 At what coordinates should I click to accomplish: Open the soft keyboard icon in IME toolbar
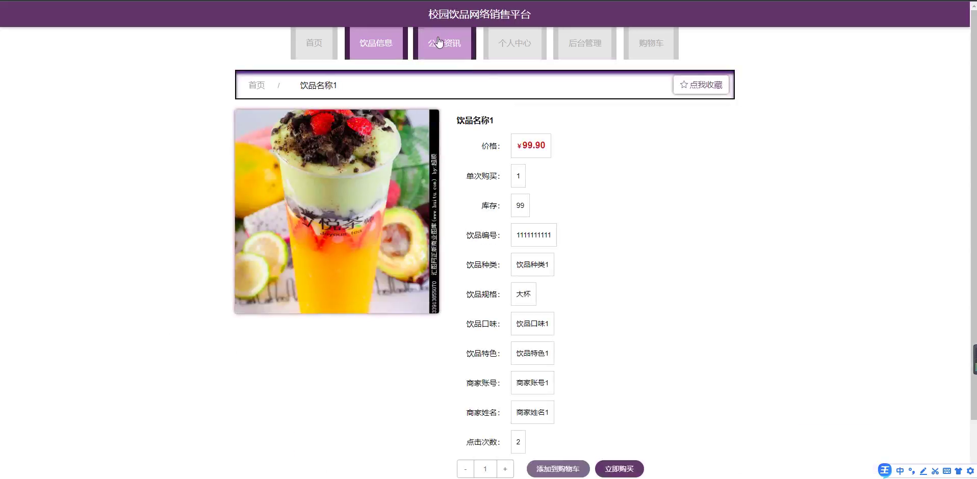[947, 471]
